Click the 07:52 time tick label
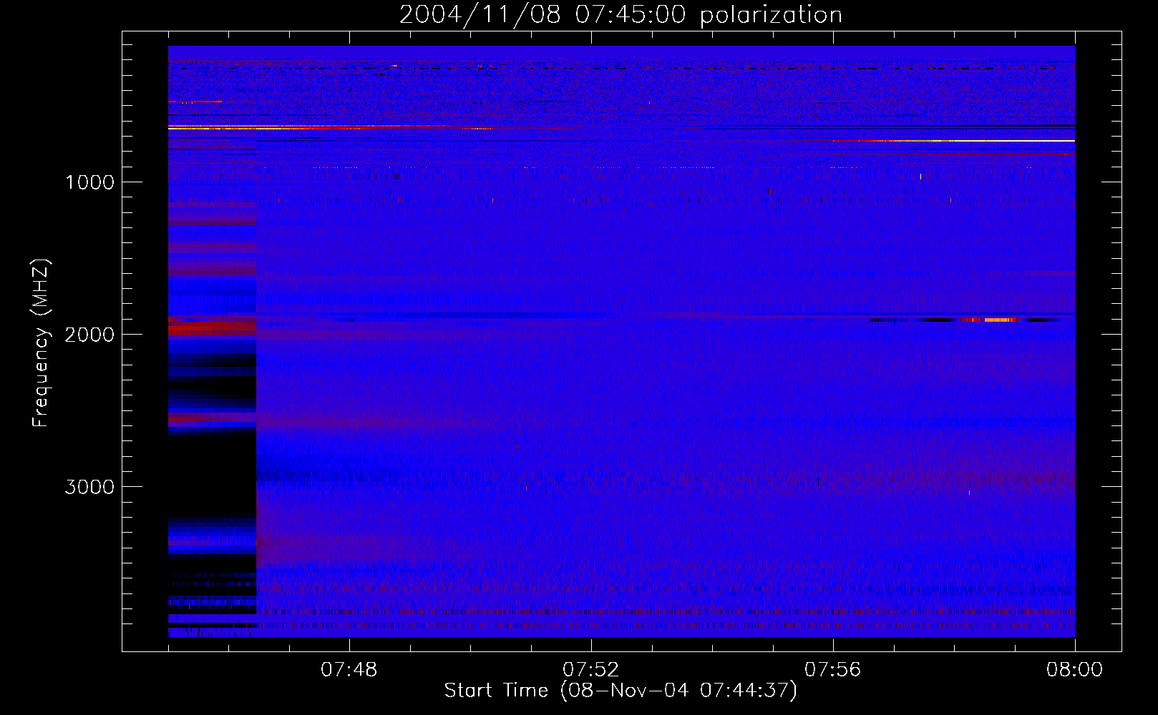This screenshot has height=715, width=1158. [591, 670]
